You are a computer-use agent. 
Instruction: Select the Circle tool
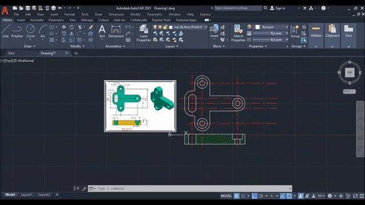30,31
